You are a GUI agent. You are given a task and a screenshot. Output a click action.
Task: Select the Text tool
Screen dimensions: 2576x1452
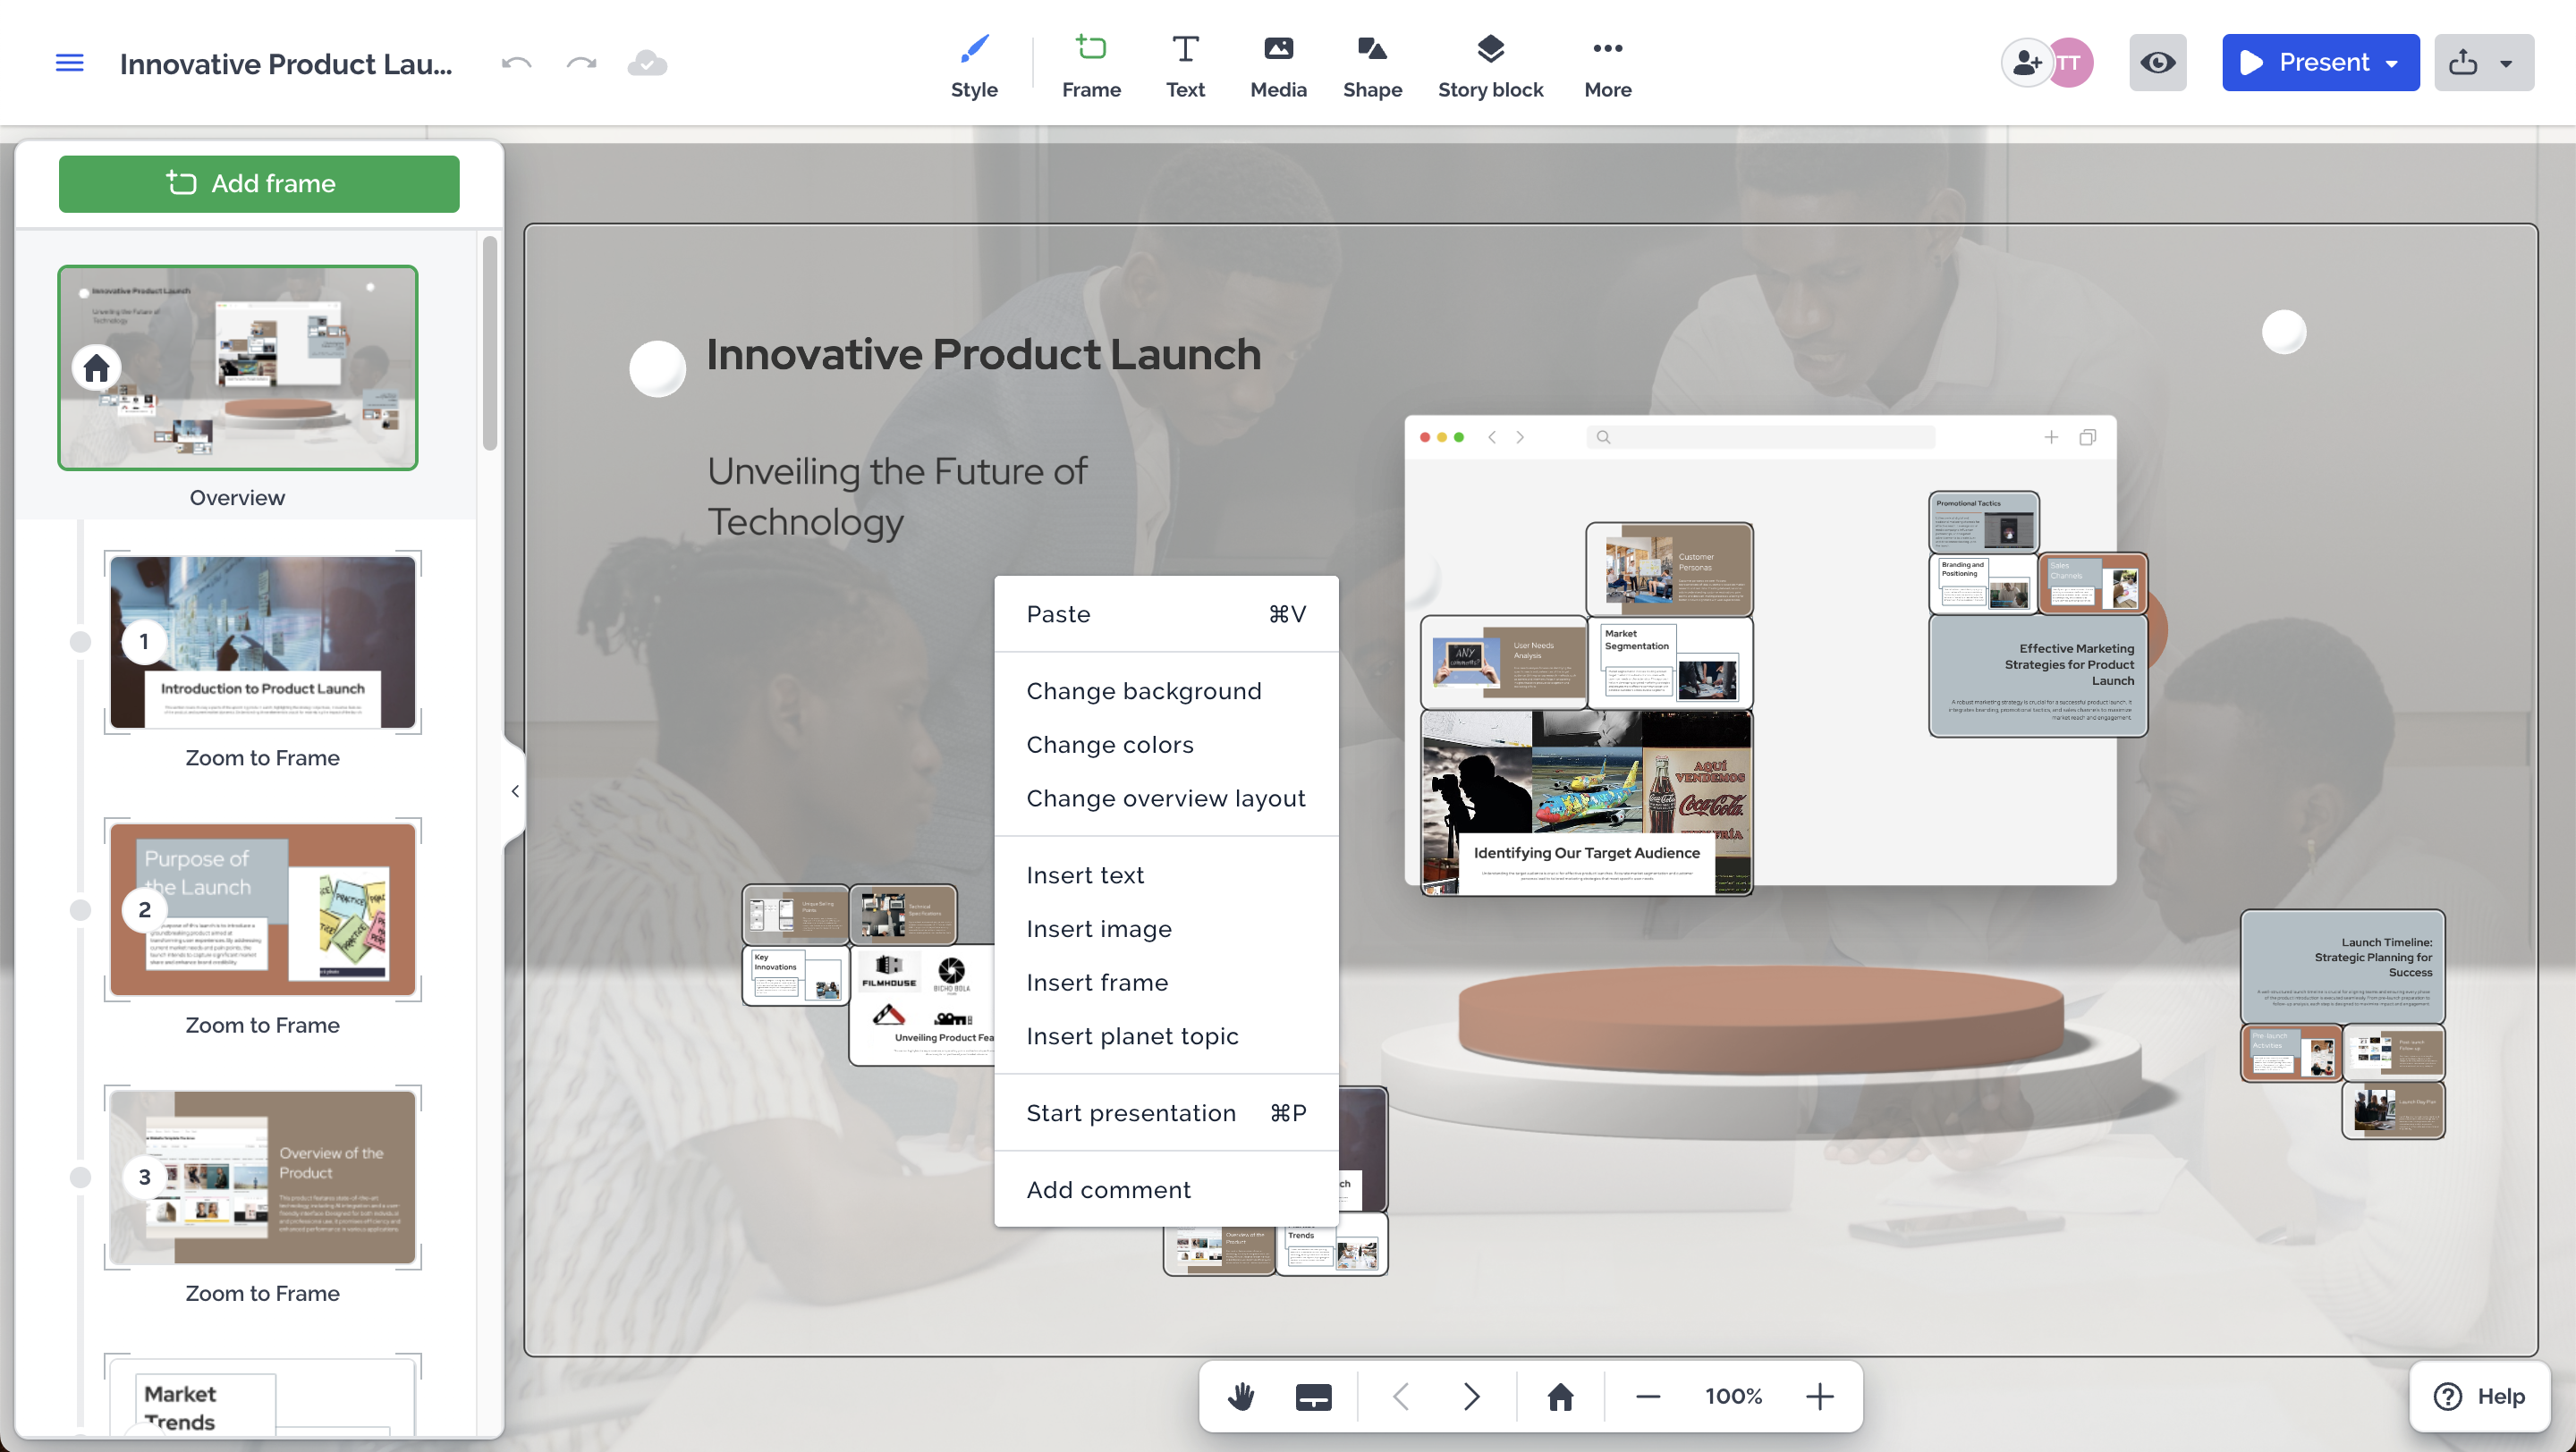click(1185, 66)
